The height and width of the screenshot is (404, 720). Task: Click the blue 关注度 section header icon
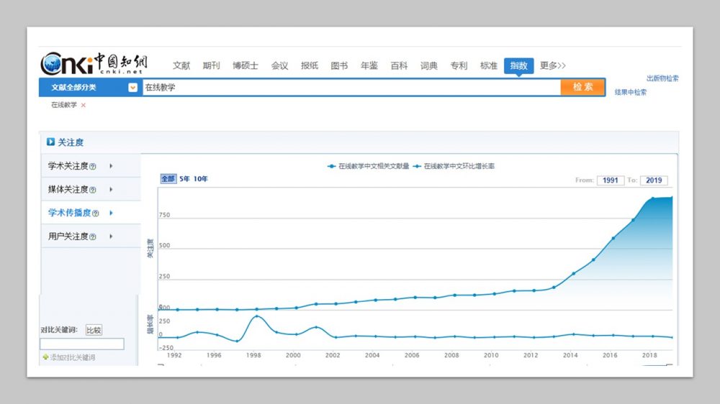[x=51, y=142]
